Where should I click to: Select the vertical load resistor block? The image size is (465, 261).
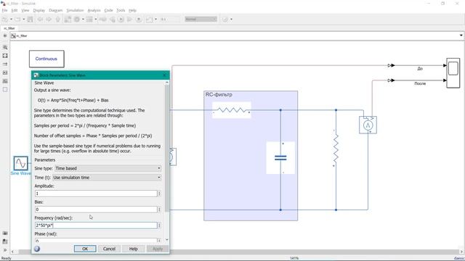coord(336,148)
